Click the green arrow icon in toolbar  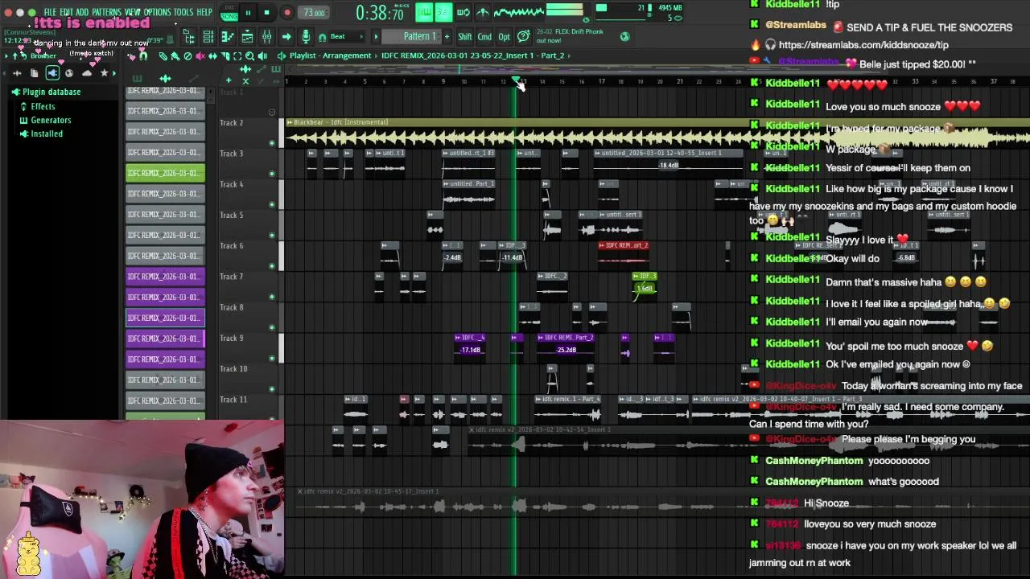point(286,37)
